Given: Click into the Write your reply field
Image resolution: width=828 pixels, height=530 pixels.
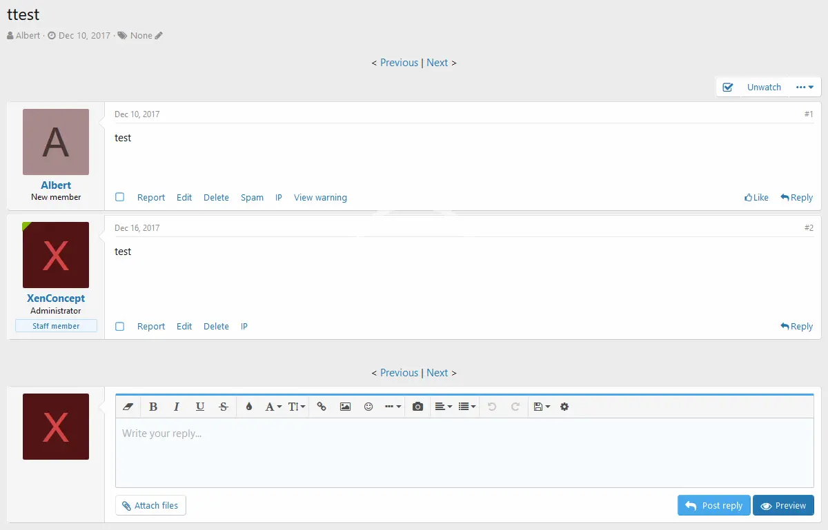Looking at the screenshot, I should [x=464, y=451].
